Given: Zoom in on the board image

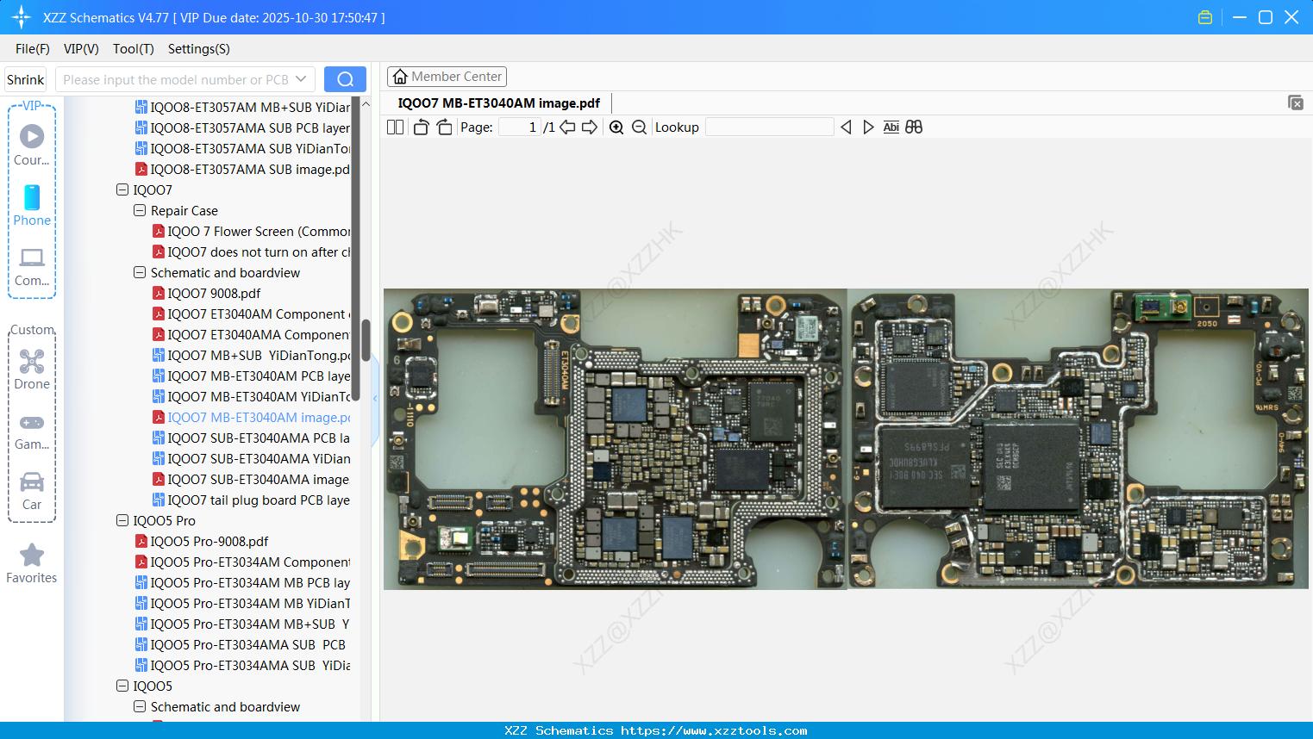Looking at the screenshot, I should tap(616, 127).
